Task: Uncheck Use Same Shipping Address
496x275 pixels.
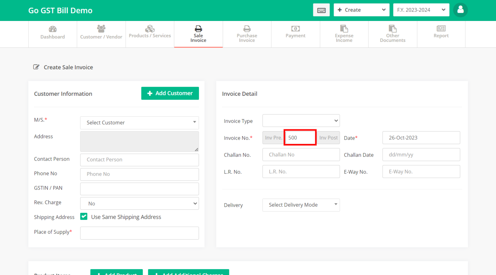Action: pyautogui.click(x=84, y=216)
